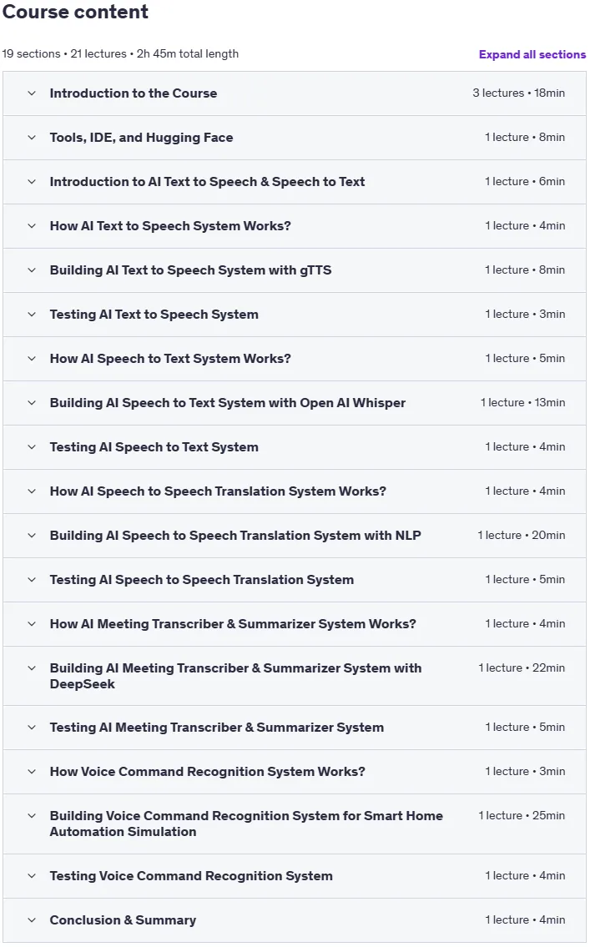Click chevron icon for 'Testing AI Text to Speech System'
590x947 pixels.
point(32,314)
